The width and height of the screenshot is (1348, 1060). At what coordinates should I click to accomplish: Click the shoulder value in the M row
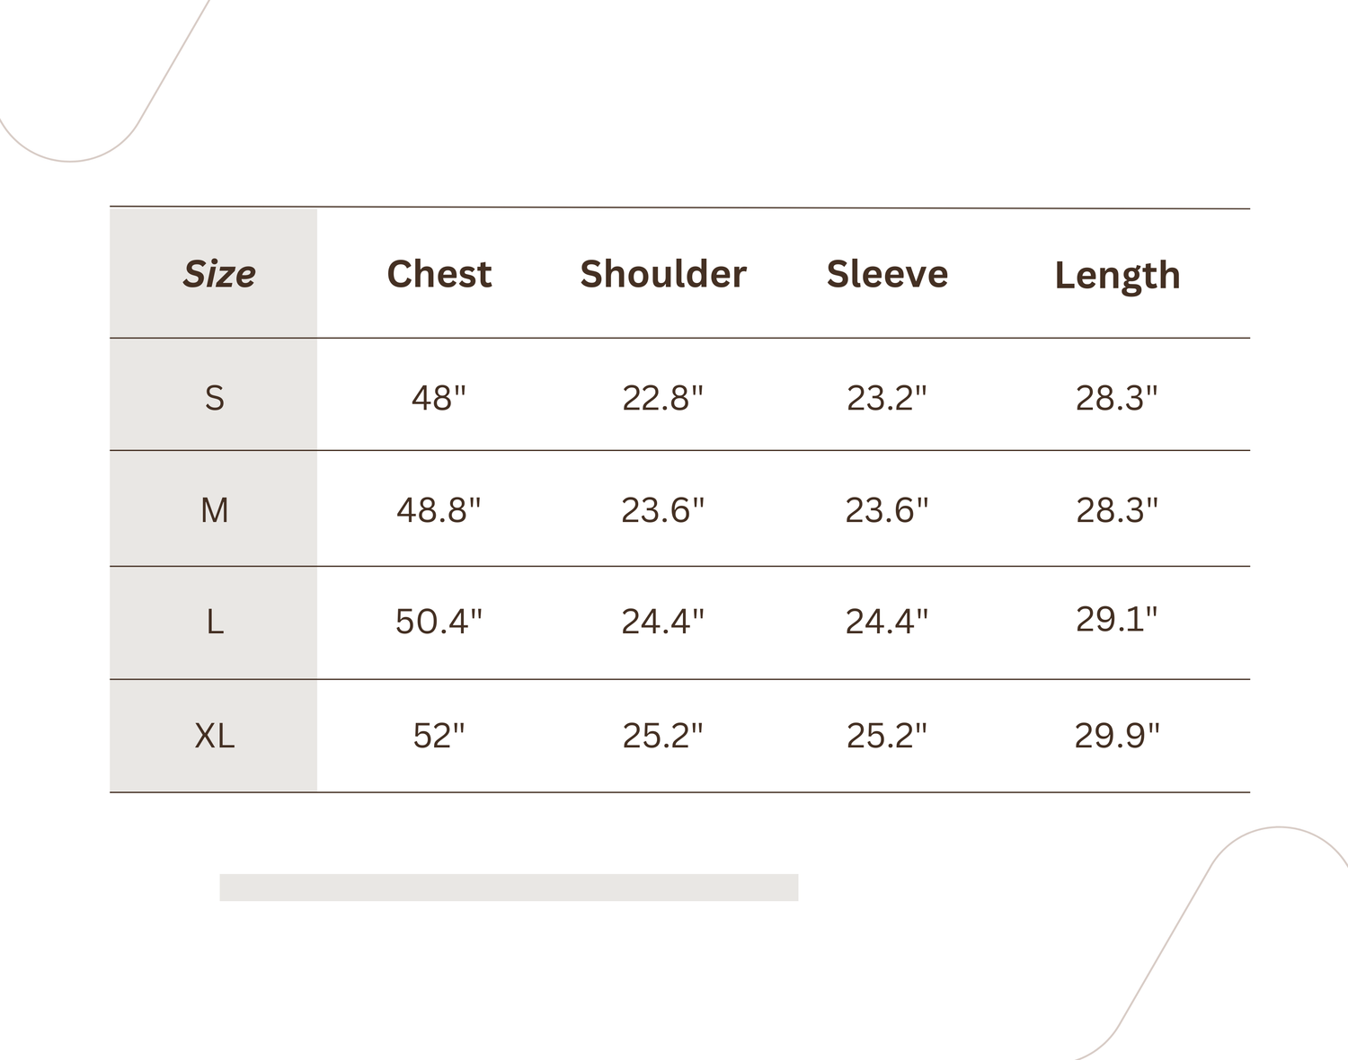(x=663, y=510)
